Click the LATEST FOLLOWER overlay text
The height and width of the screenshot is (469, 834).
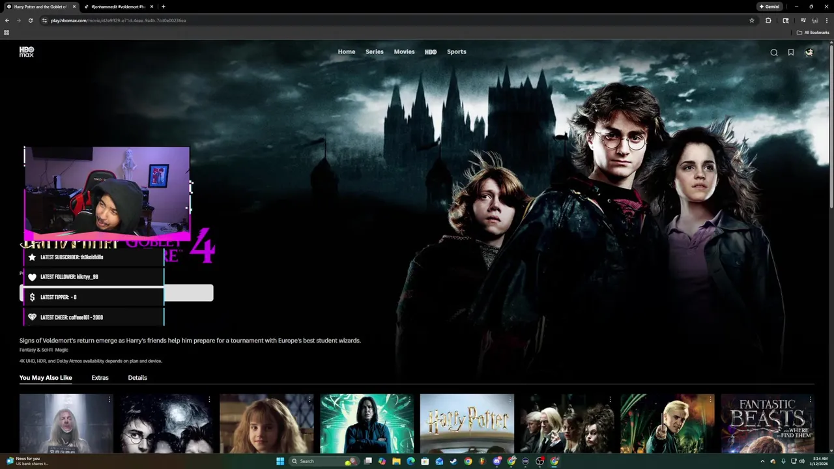point(69,277)
